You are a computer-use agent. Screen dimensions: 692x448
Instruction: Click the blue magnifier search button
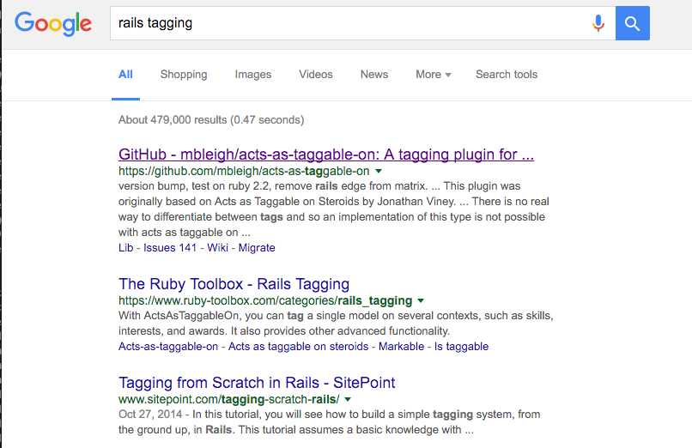[633, 23]
